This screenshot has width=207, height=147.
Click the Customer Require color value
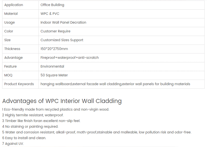pyautogui.click(x=55, y=31)
